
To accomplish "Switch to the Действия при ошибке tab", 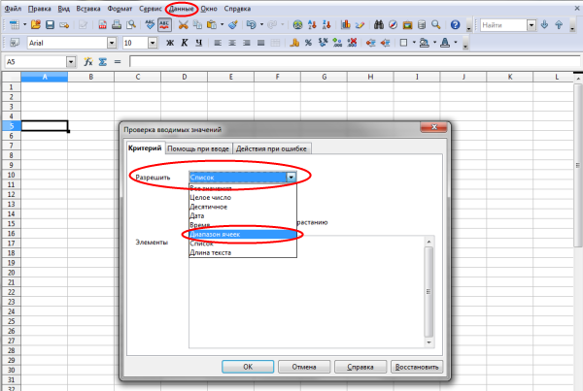I will tap(271, 148).
